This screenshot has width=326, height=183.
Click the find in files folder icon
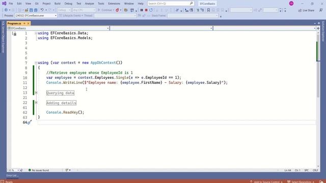tap(126, 10)
